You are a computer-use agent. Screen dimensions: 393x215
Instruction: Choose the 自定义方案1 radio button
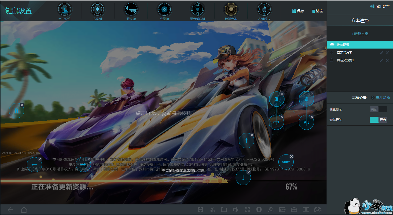pyautogui.click(x=332, y=60)
